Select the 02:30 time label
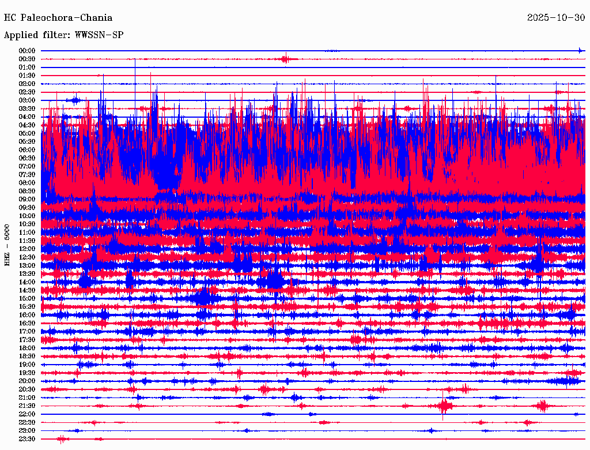The height and width of the screenshot is (450, 590). [x=27, y=92]
